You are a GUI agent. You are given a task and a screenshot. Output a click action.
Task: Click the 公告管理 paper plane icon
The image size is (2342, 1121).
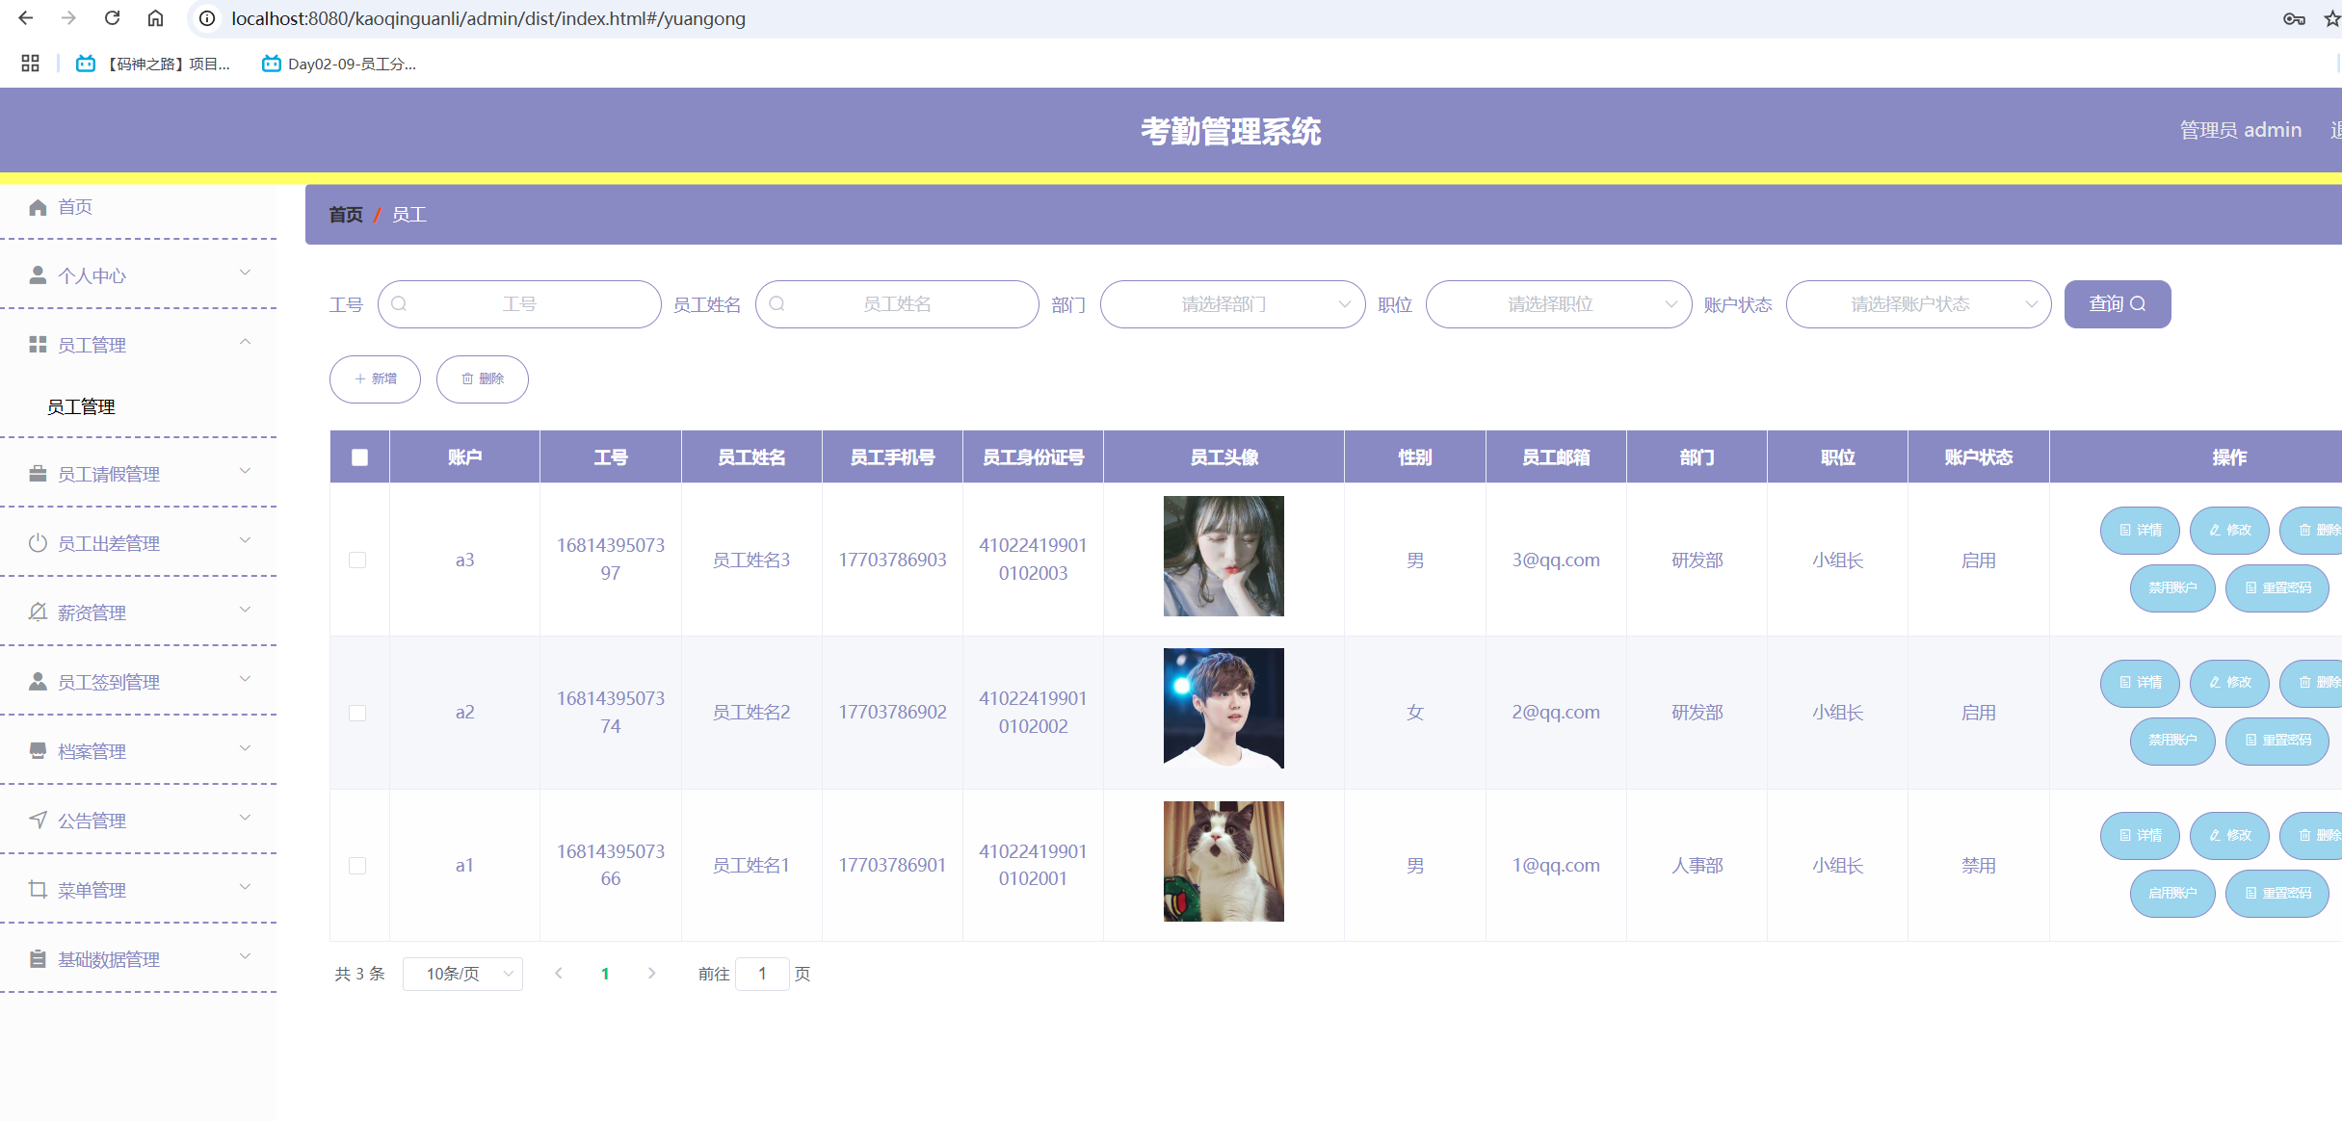pyautogui.click(x=38, y=821)
